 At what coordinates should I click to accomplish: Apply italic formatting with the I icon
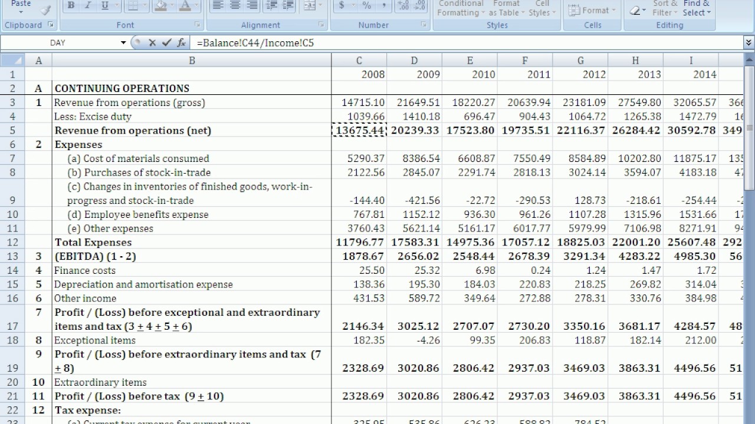click(x=88, y=6)
